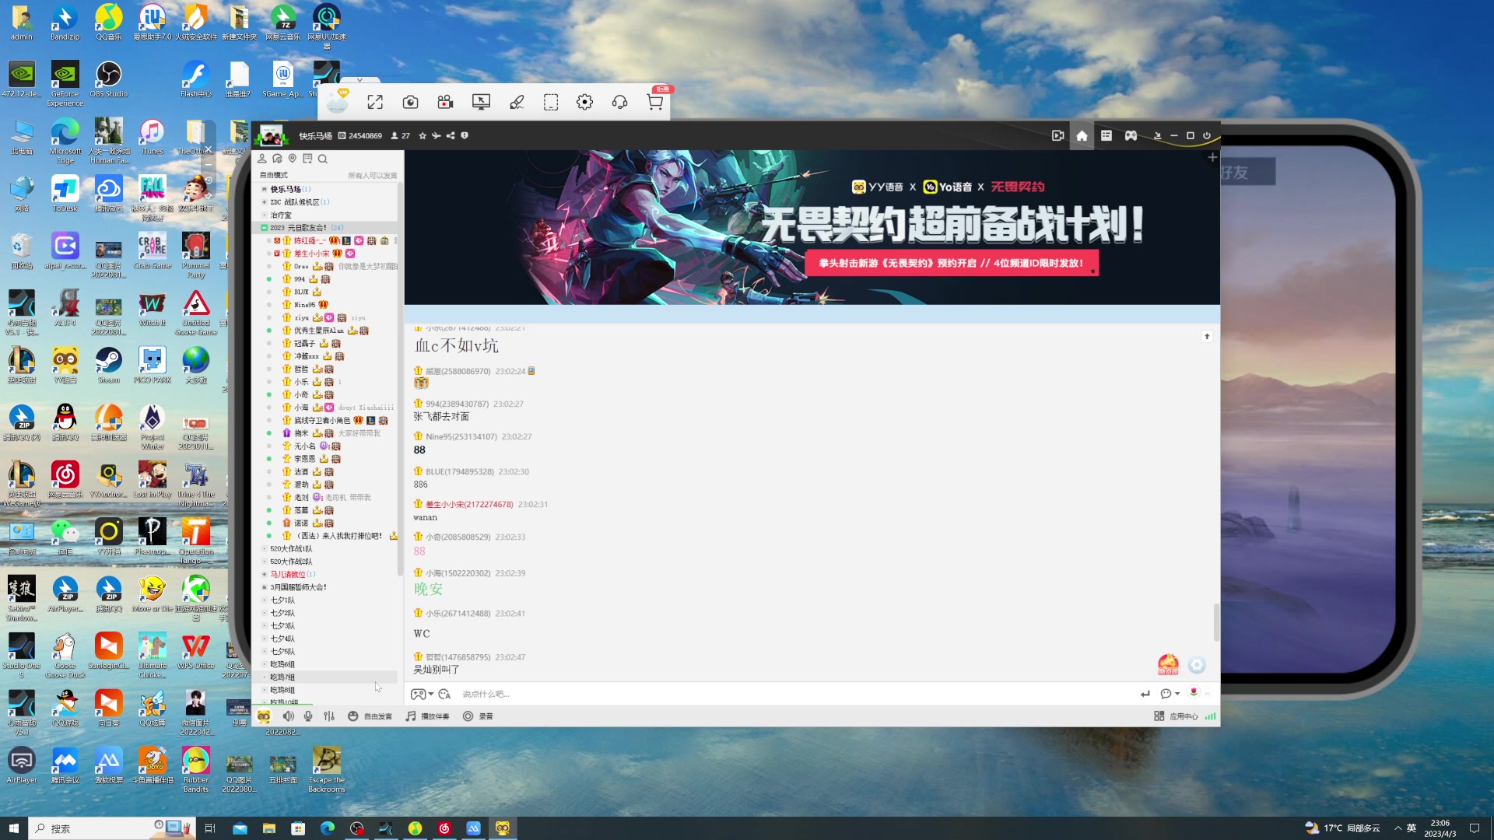Viewport: 1494px width, 840px height.
Task: Click 自由发言 free speech button
Action: (x=370, y=716)
